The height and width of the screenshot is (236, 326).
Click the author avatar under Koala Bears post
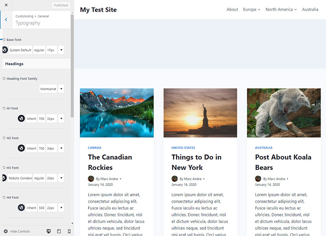258,178
